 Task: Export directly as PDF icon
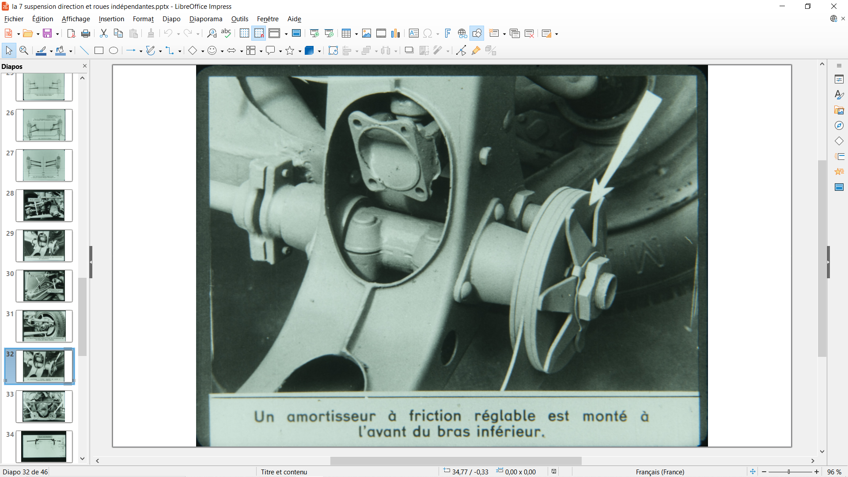71,34
